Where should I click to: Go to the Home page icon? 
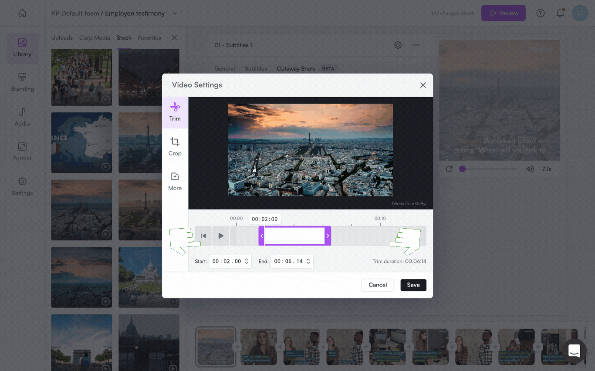click(22, 13)
